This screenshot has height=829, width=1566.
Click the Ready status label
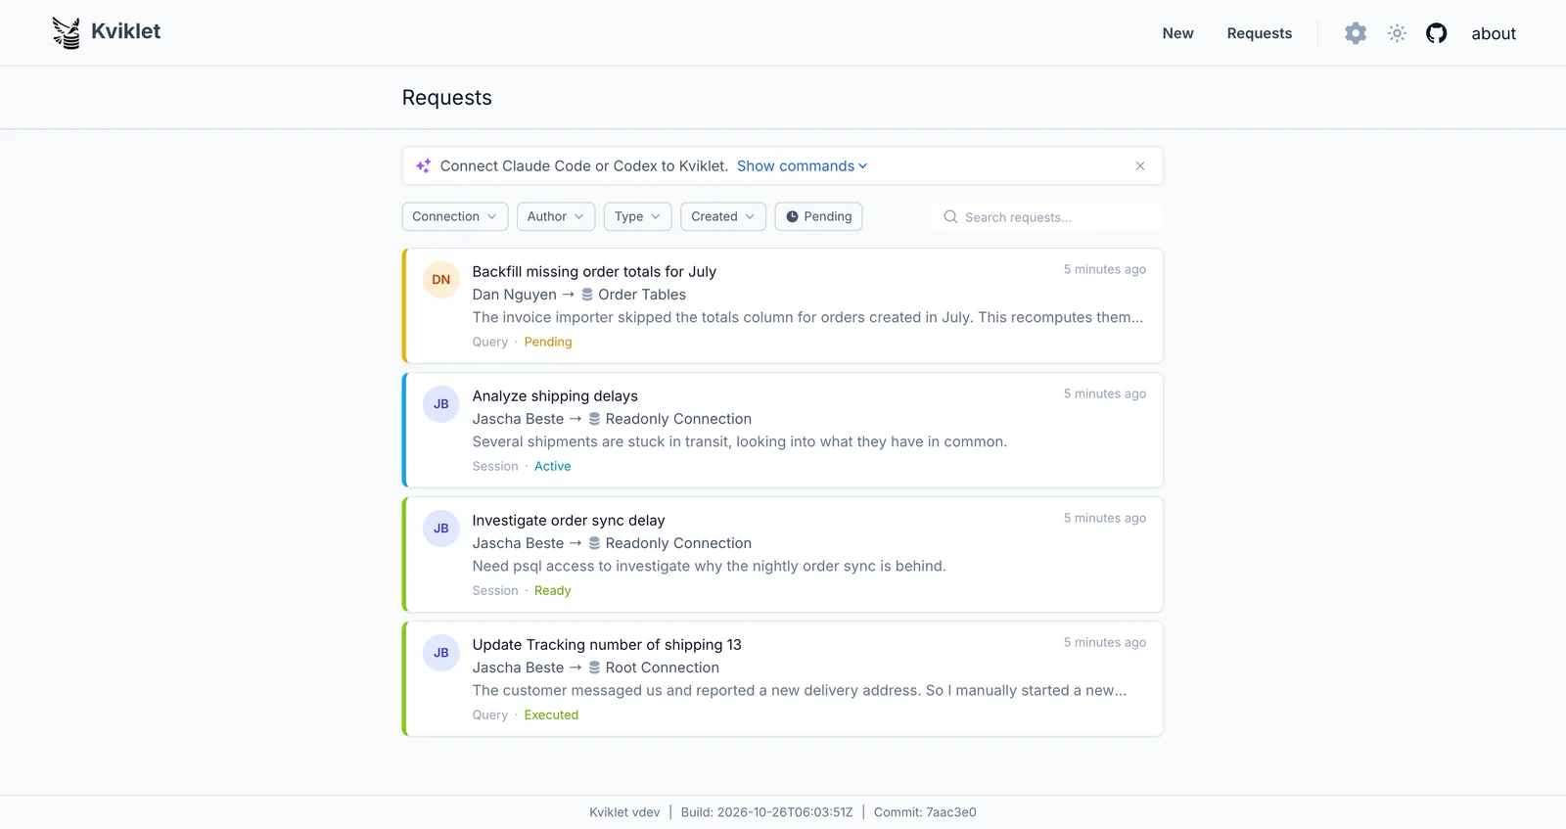(553, 591)
